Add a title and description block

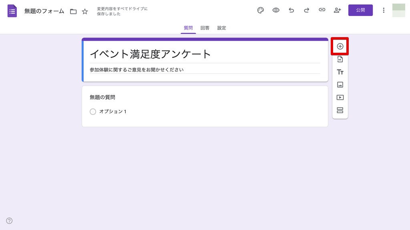[x=340, y=72]
